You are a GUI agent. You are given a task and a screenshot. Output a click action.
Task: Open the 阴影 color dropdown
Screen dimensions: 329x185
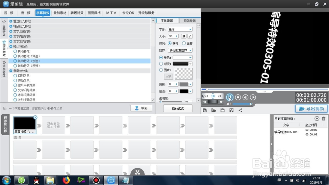(x=186, y=84)
